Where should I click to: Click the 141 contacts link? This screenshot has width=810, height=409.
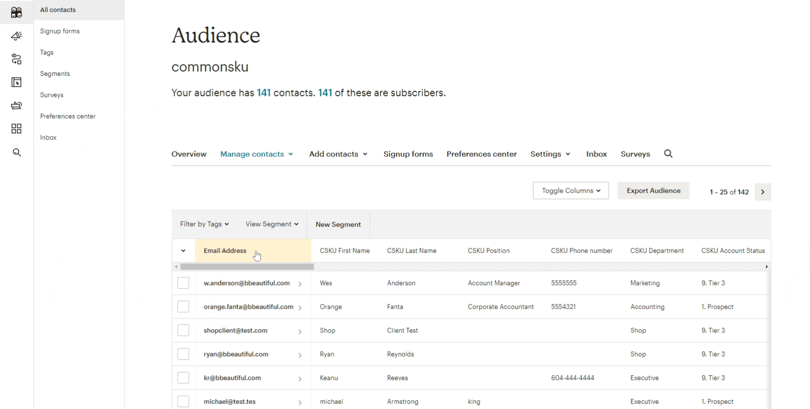click(x=264, y=93)
